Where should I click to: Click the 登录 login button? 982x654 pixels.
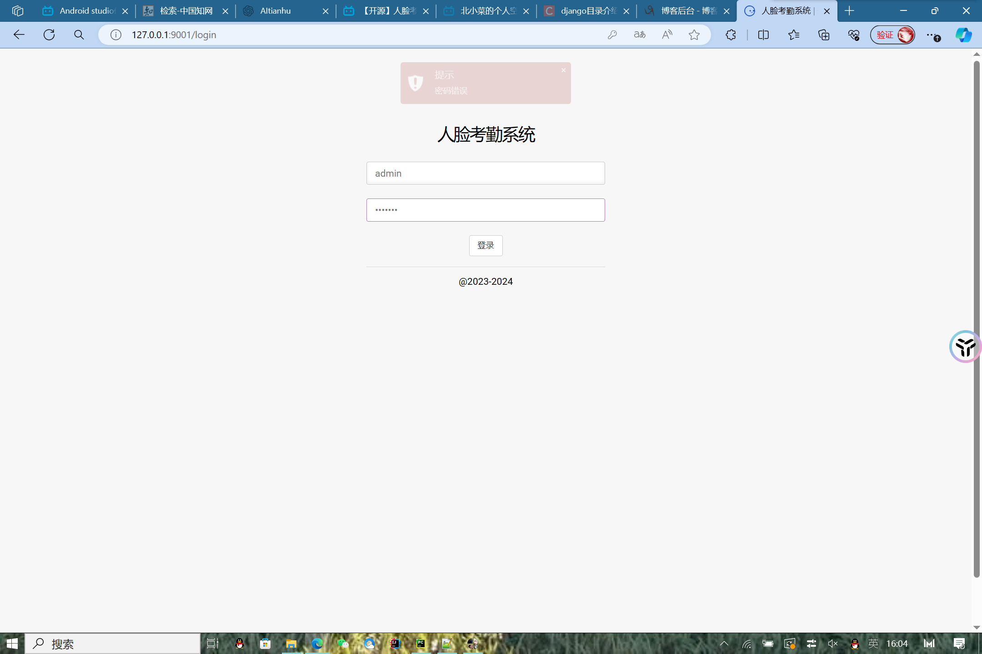click(486, 245)
